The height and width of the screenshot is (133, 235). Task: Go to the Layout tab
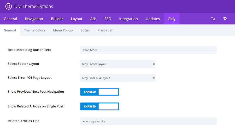[77, 19]
